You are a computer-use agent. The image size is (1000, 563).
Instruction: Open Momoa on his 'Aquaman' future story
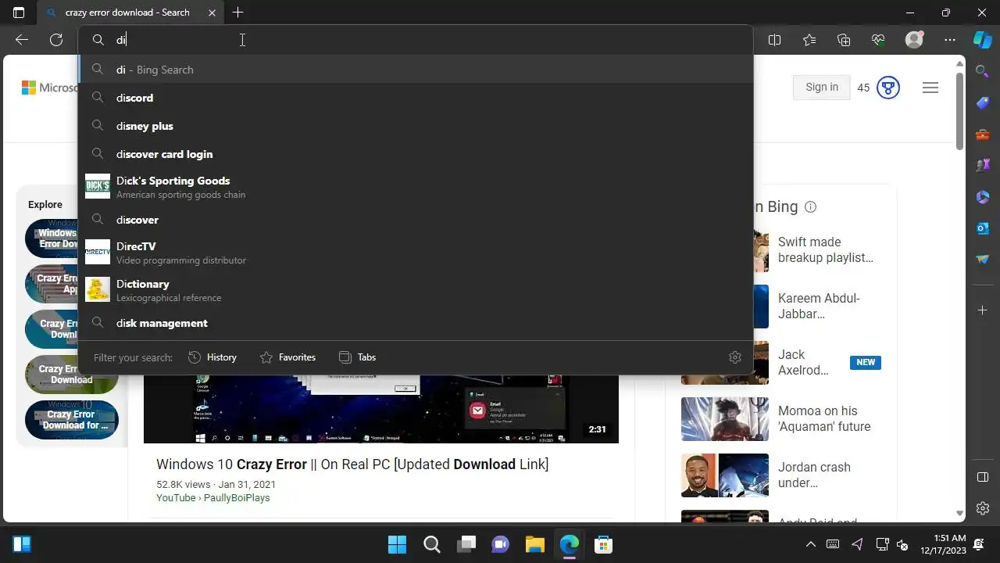pyautogui.click(x=824, y=418)
